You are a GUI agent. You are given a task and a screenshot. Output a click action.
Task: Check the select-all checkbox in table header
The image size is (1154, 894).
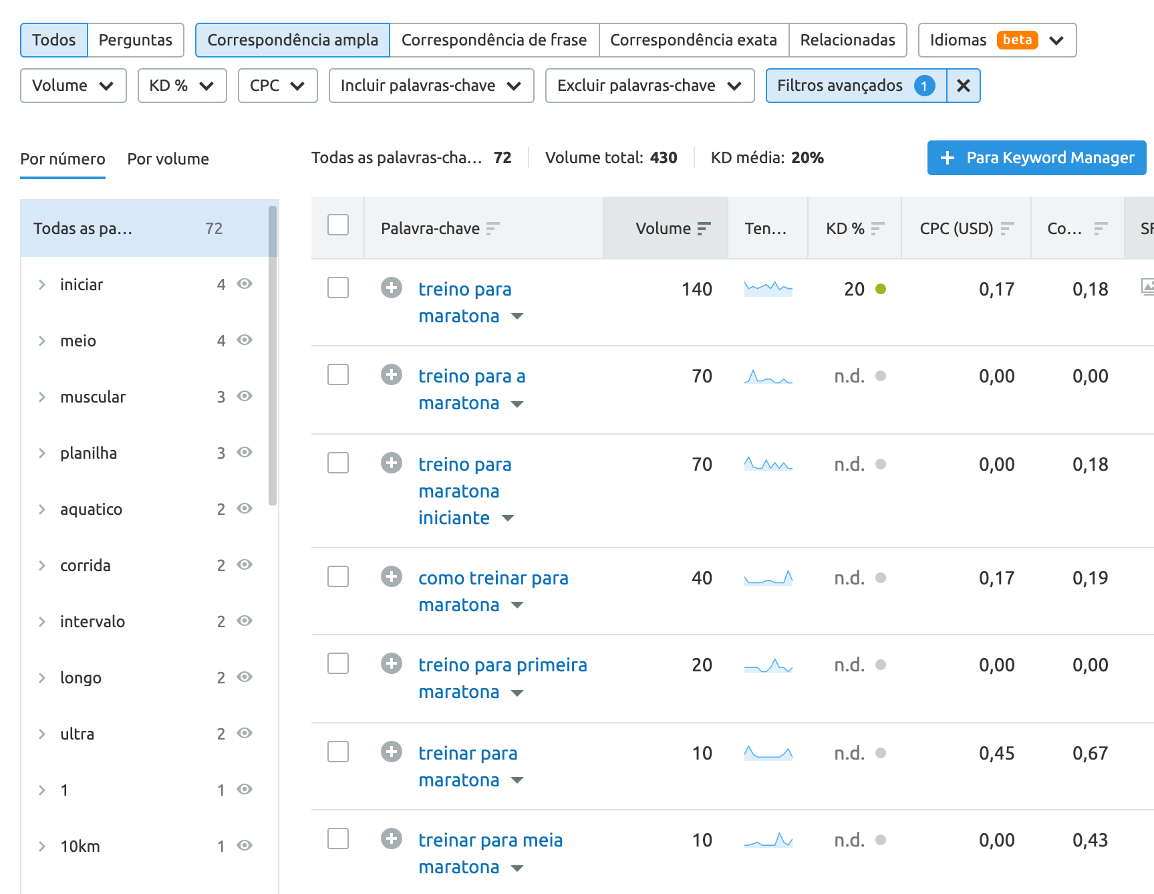338,225
